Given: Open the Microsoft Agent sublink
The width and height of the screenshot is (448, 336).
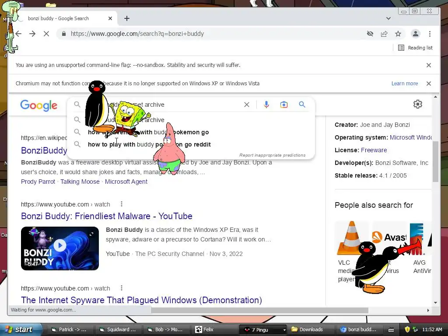Looking at the screenshot, I should (126, 182).
